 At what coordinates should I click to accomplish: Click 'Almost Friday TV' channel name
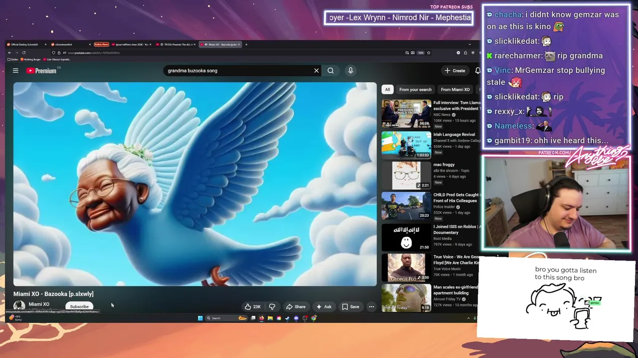coord(447,299)
